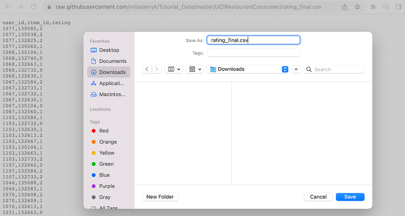Image resolution: width=405 pixels, height=216 pixels.
Task: Open the media controls icon
Action: (x=386, y=7)
